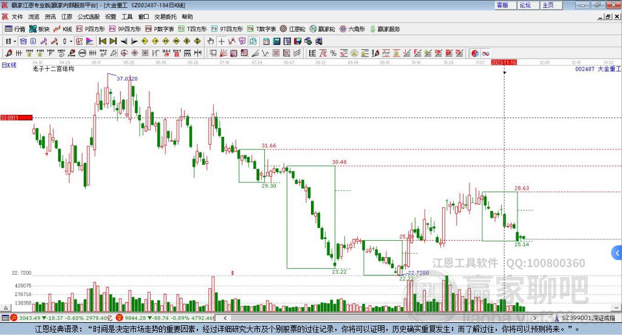Open the 江恩 menu

click(x=67, y=16)
